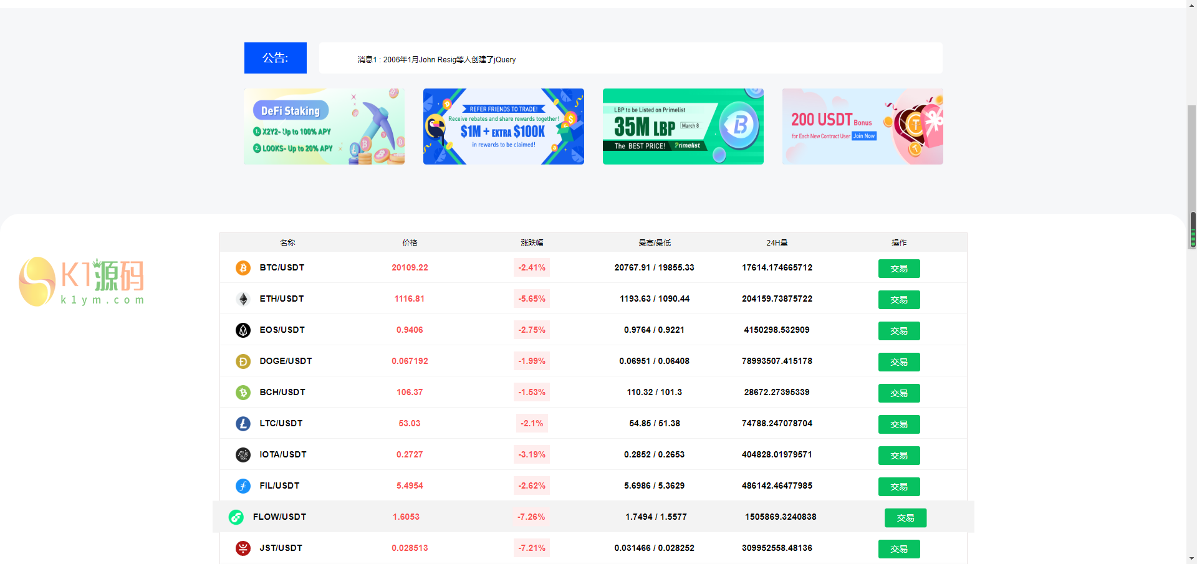1197x564 pixels.
Task: Open the 35M LBP Primelist banner
Action: [x=683, y=127]
